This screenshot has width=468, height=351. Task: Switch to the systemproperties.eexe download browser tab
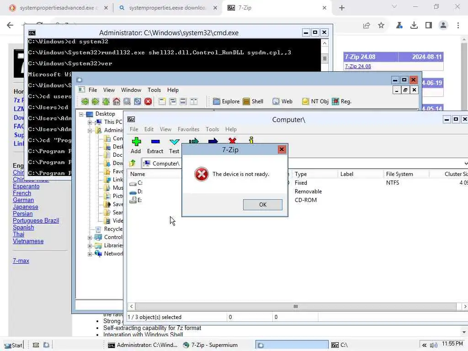pos(168,8)
